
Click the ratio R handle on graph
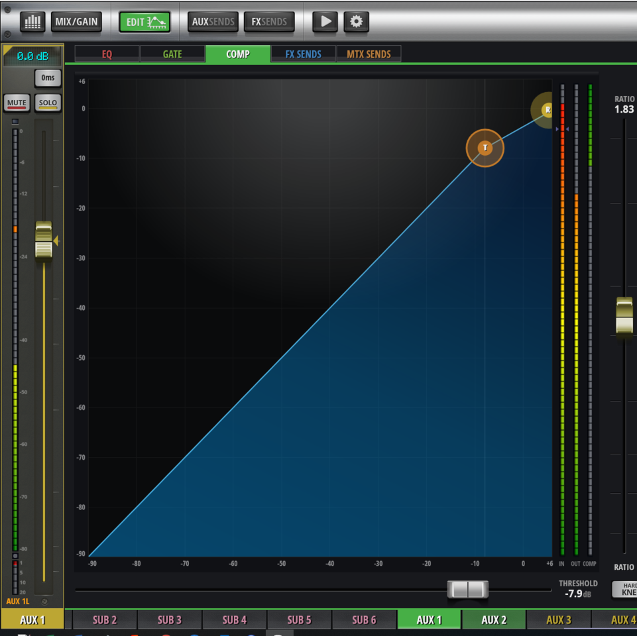[x=548, y=110]
